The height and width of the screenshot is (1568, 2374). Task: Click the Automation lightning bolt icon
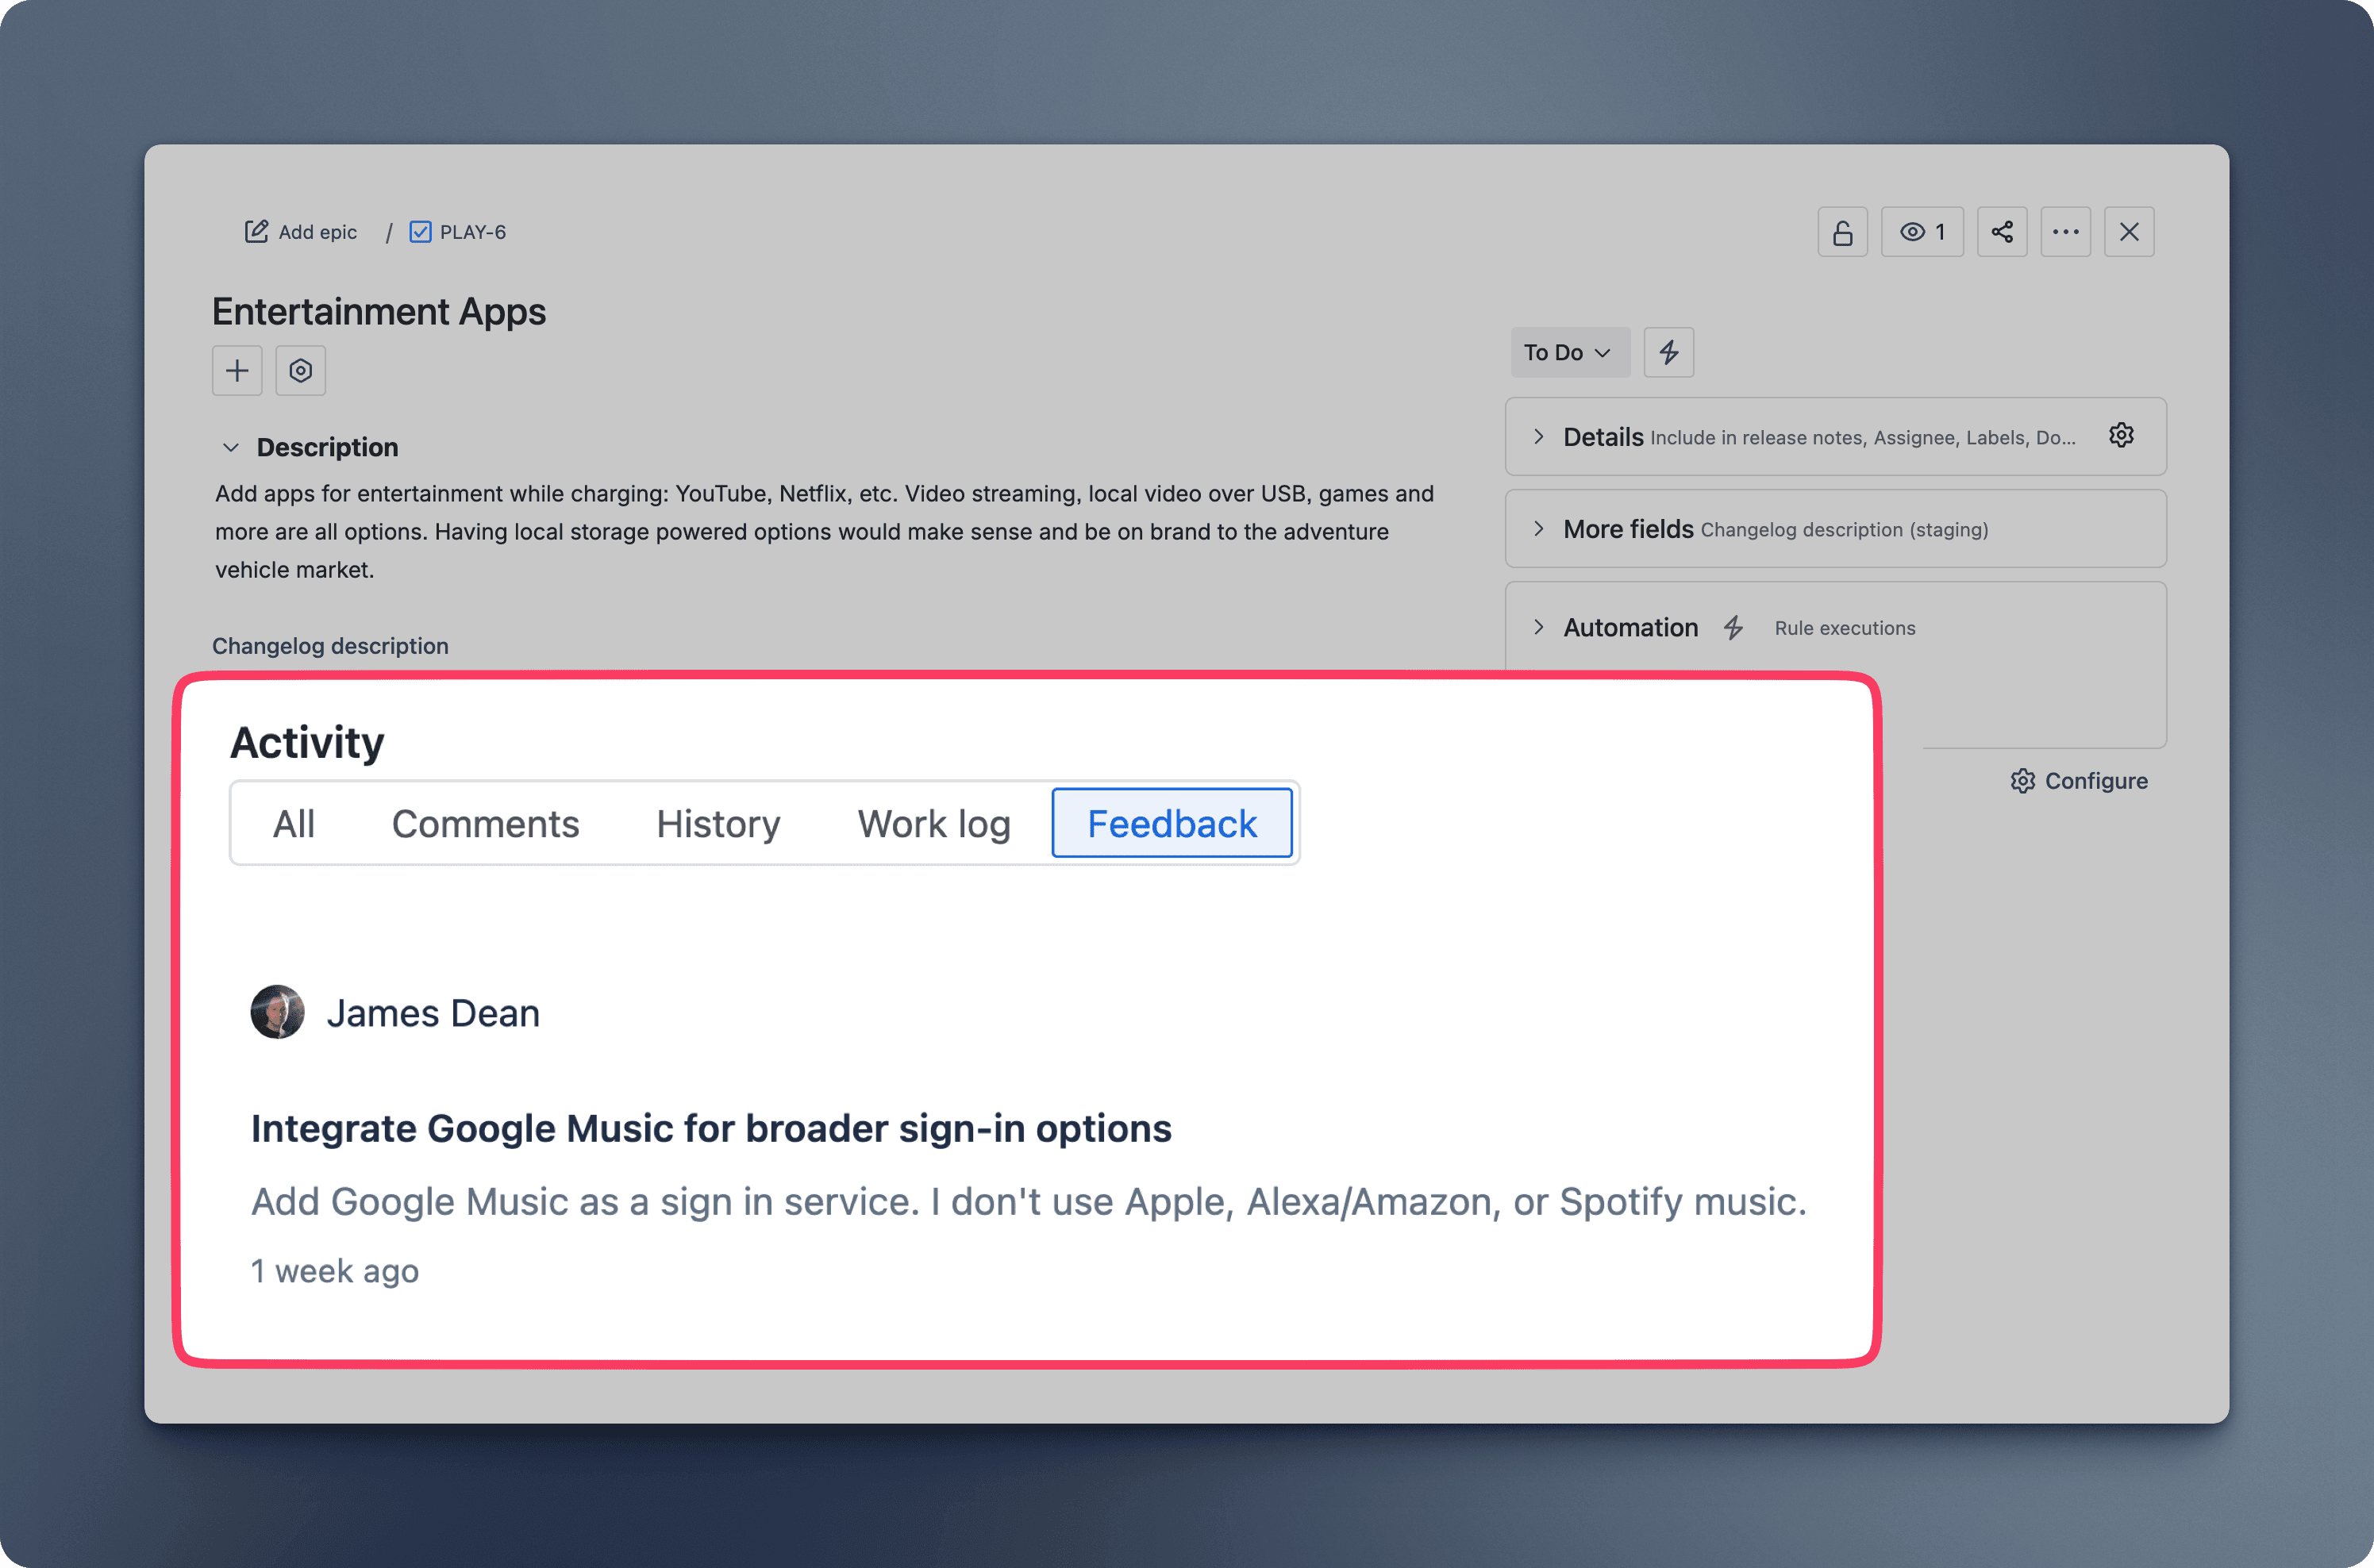pos(1734,627)
